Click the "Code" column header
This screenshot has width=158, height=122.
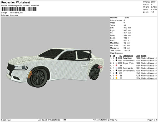click(x=138, y=56)
